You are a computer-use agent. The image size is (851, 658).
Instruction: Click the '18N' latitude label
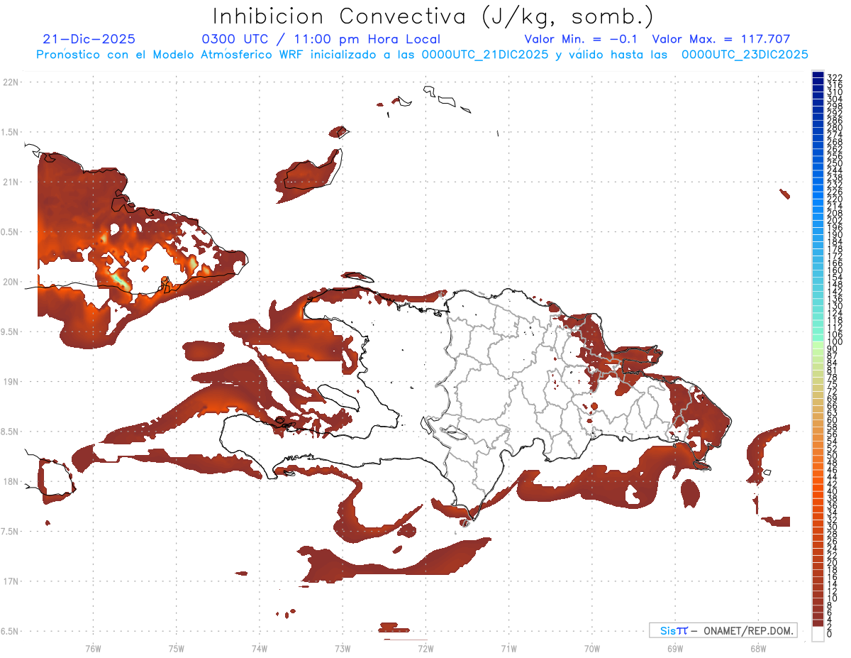tap(11, 481)
